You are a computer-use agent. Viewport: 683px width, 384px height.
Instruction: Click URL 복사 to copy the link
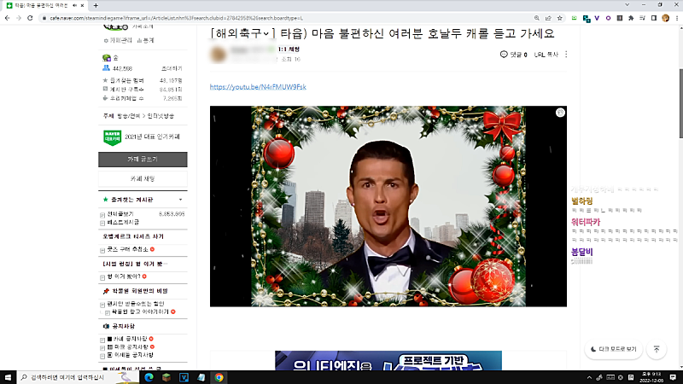point(546,55)
